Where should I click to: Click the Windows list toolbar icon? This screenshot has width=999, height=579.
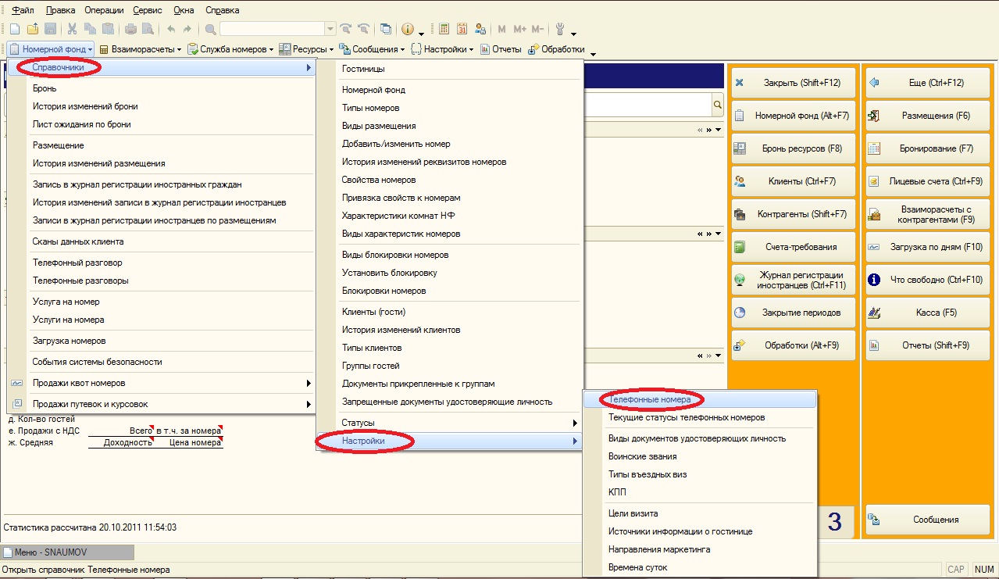pos(386,30)
